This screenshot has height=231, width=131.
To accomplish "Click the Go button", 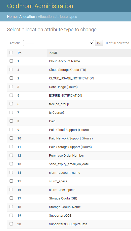I will (x=99, y=43).
